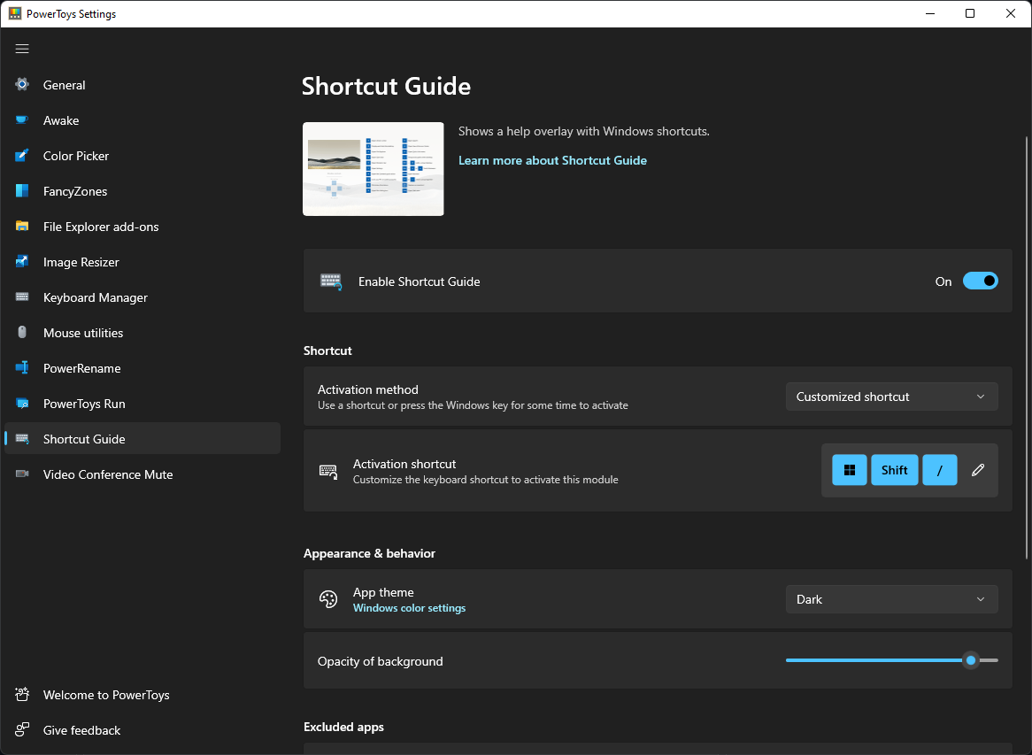Image resolution: width=1032 pixels, height=755 pixels.
Task: Select the Video Conference Mute icon
Action: pyautogui.click(x=21, y=474)
